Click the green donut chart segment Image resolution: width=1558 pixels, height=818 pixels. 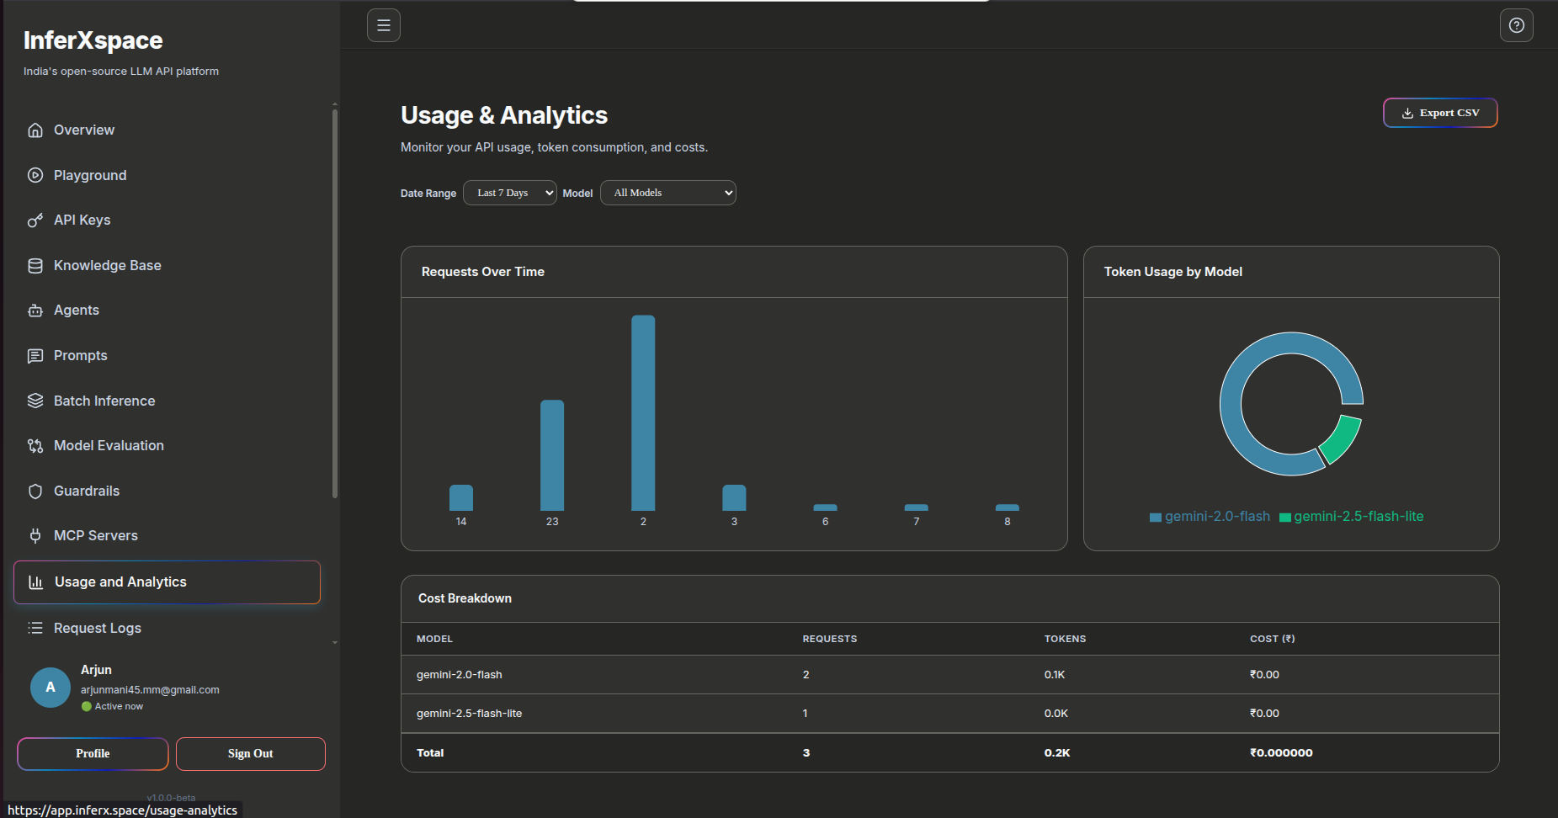1343,438
